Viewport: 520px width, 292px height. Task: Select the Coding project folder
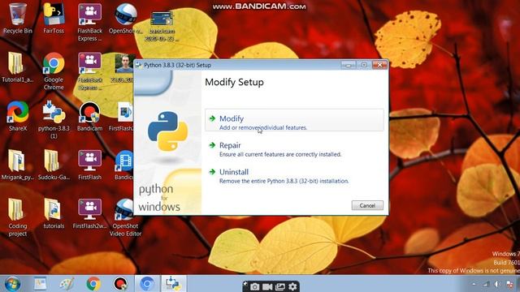point(18,217)
